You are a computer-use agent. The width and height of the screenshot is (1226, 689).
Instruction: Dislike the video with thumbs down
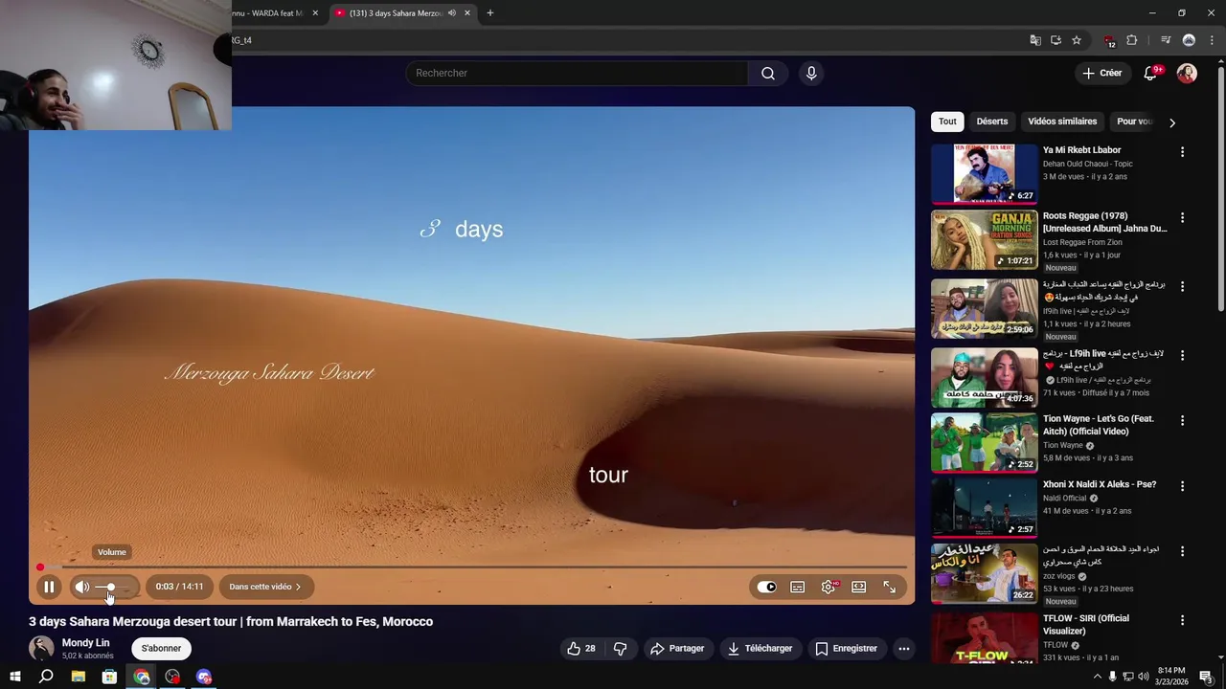[x=621, y=649]
